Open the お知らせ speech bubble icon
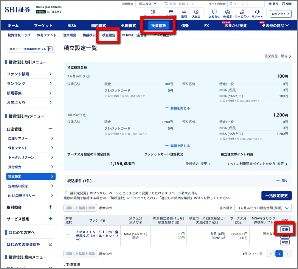The width and height of the screenshot is (298, 269). tap(214, 12)
